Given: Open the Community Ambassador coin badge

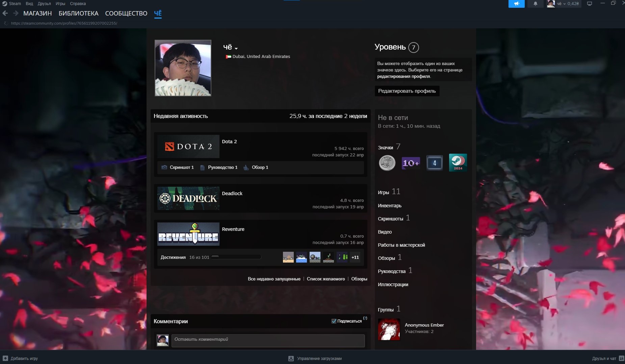Looking at the screenshot, I should [387, 163].
